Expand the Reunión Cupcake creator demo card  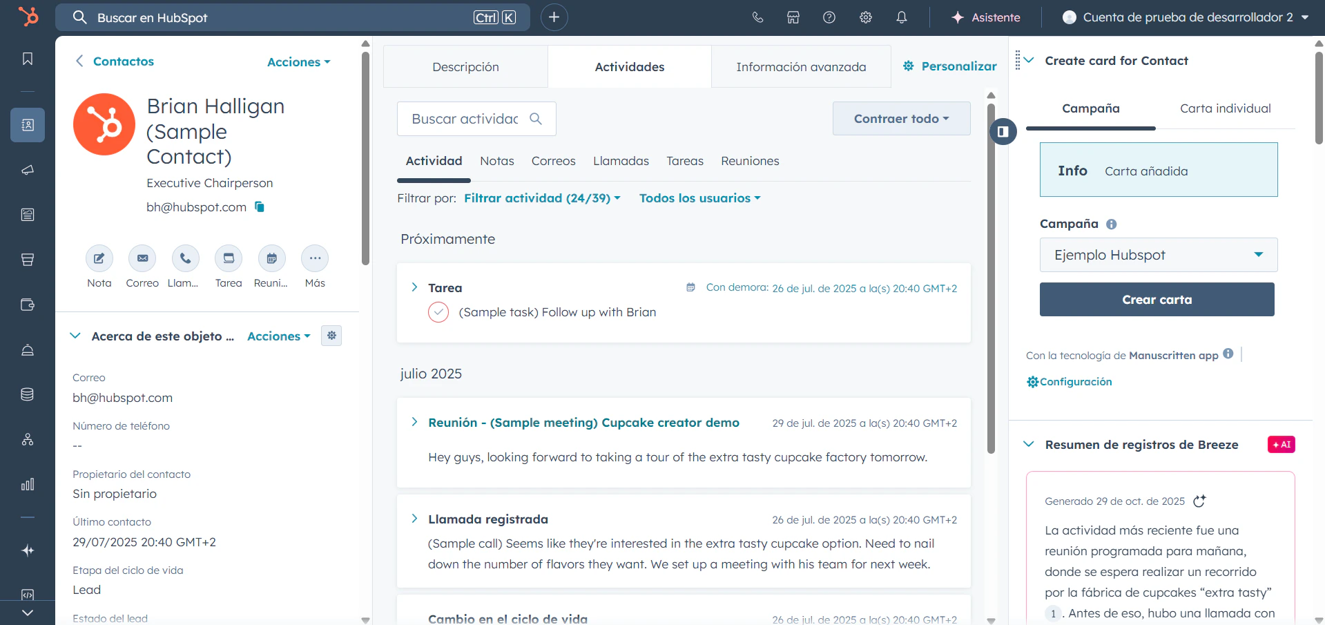pos(414,422)
